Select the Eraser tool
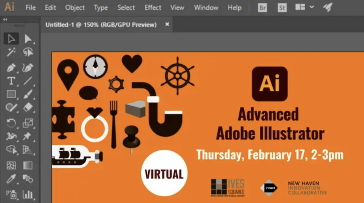This screenshot has width=364, height=203. (x=28, y=108)
